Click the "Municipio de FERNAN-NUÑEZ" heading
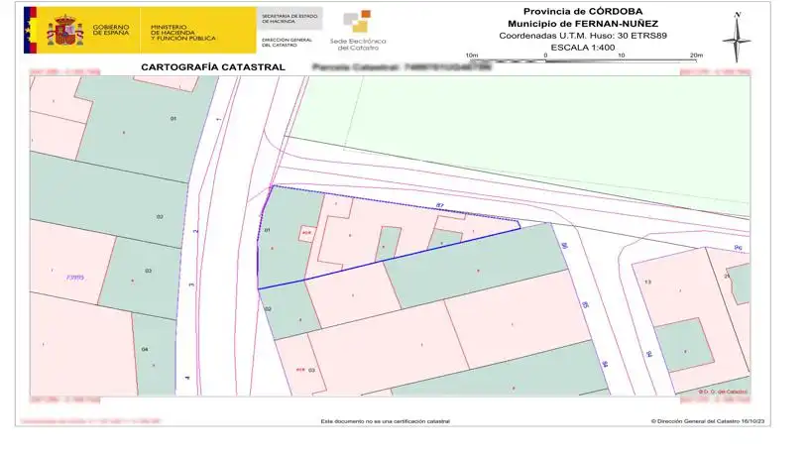The width and height of the screenshot is (809, 455). 583,24
